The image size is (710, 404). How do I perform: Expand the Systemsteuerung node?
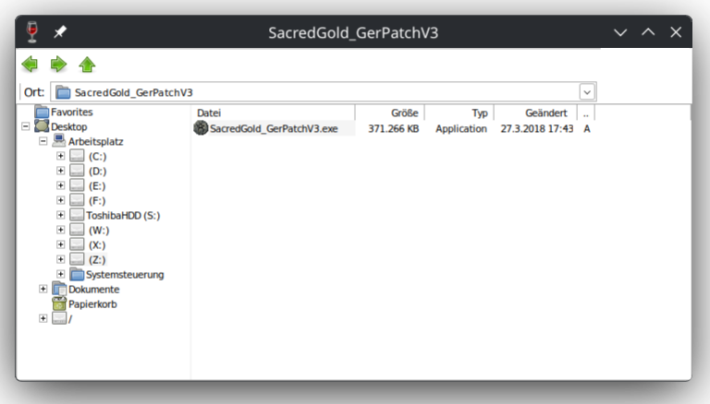[x=61, y=274]
